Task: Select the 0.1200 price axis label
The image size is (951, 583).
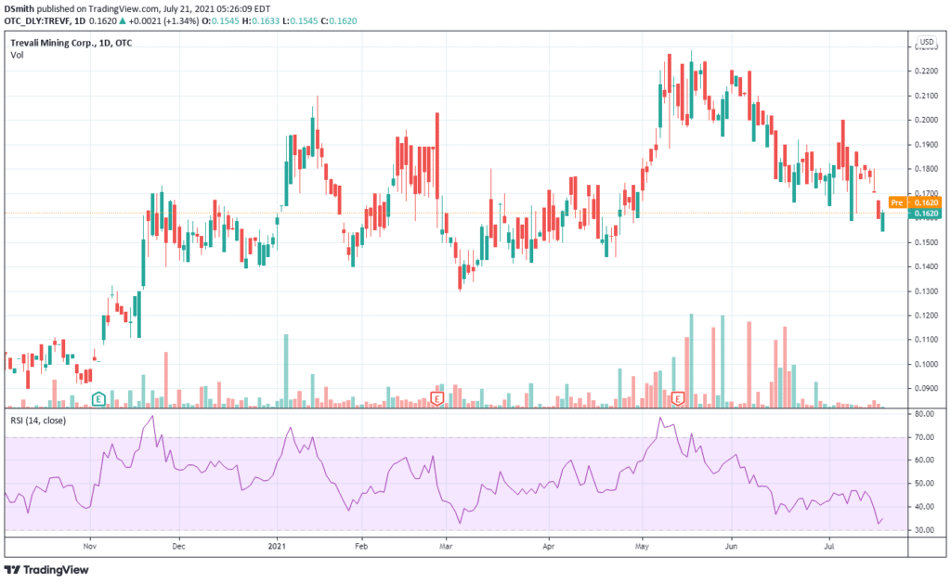Action: pos(926,316)
